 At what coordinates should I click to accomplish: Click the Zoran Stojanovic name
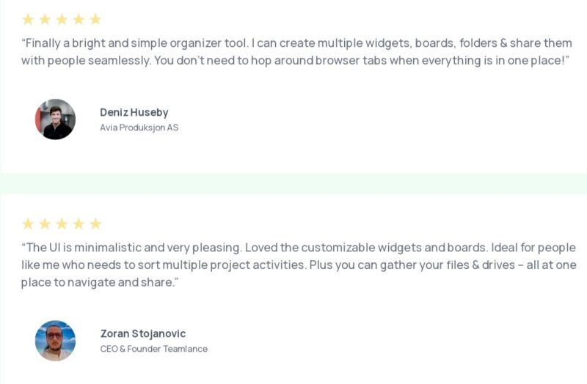click(143, 333)
